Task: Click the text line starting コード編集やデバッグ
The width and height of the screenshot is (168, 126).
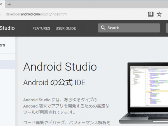Action: pyautogui.click(x=67, y=122)
